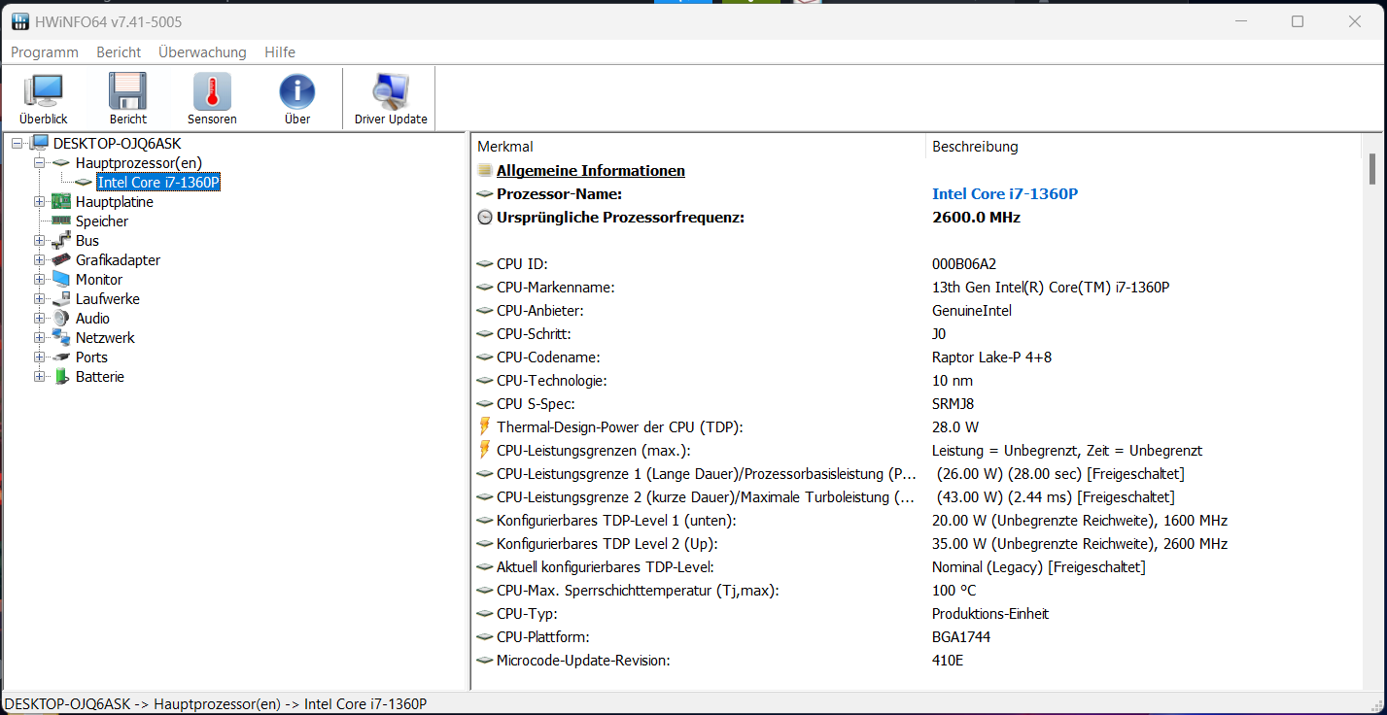Image resolution: width=1387 pixels, height=715 pixels.
Task: Click the Beschreibung column header
Action: [975, 147]
